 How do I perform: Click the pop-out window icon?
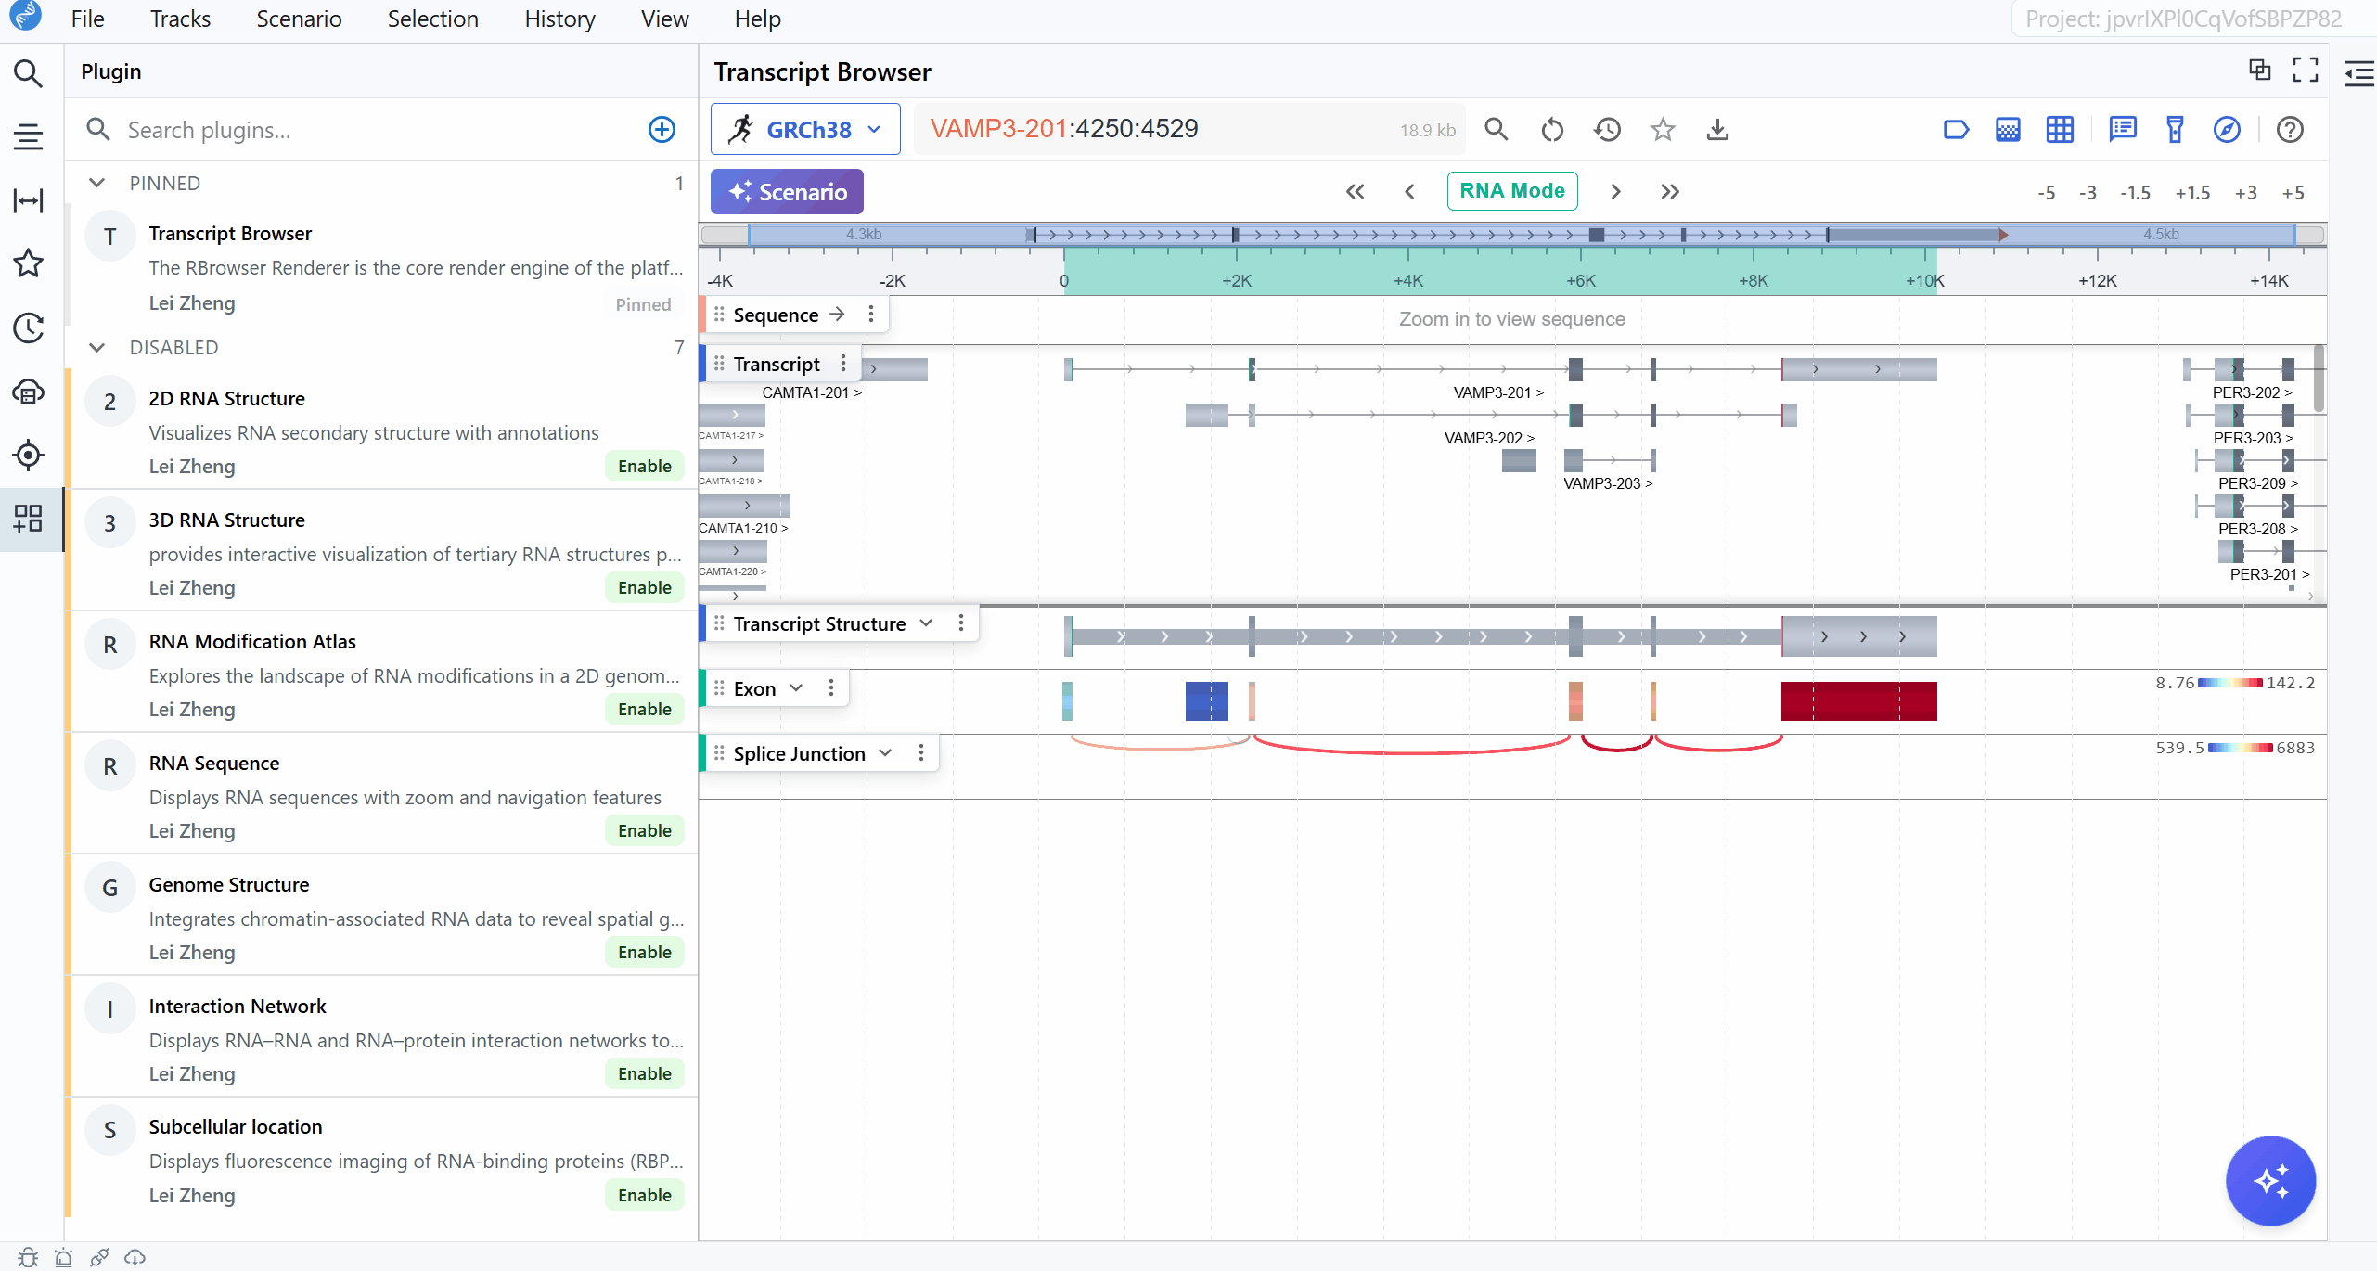click(x=2259, y=71)
